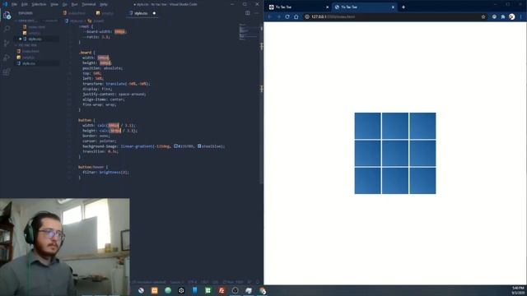The width and height of the screenshot is (527, 296).
Task: Click the browser Back arrow
Action: (x=270, y=16)
